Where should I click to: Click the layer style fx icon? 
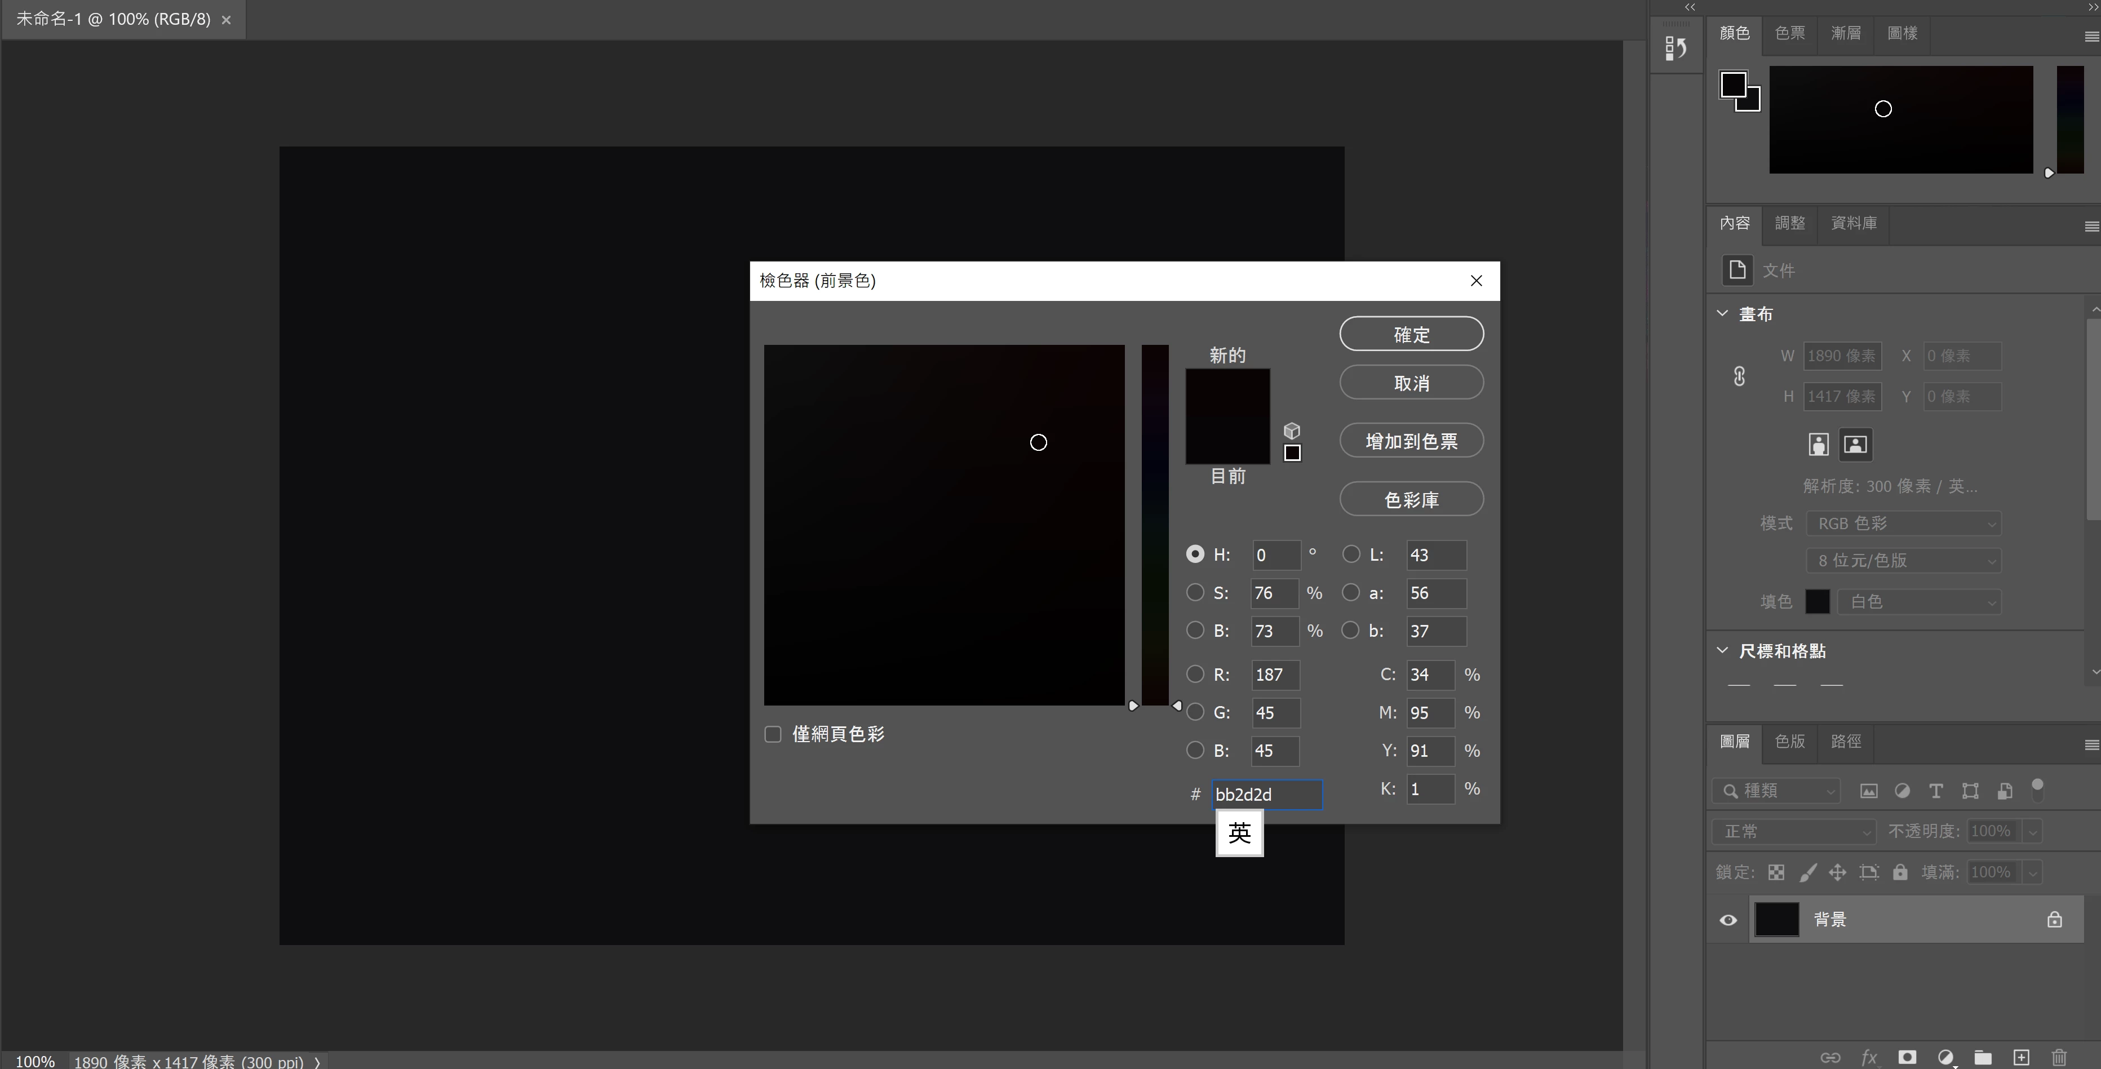[1869, 1057]
